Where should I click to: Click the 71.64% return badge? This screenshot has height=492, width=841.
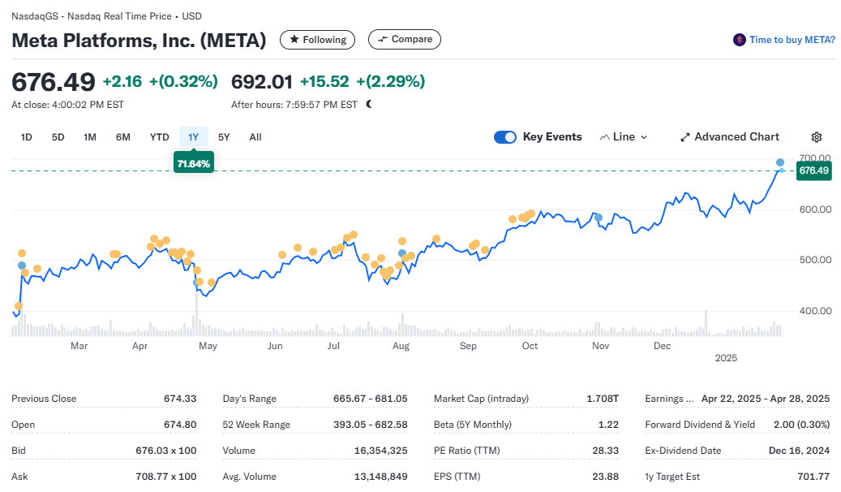pos(194,163)
